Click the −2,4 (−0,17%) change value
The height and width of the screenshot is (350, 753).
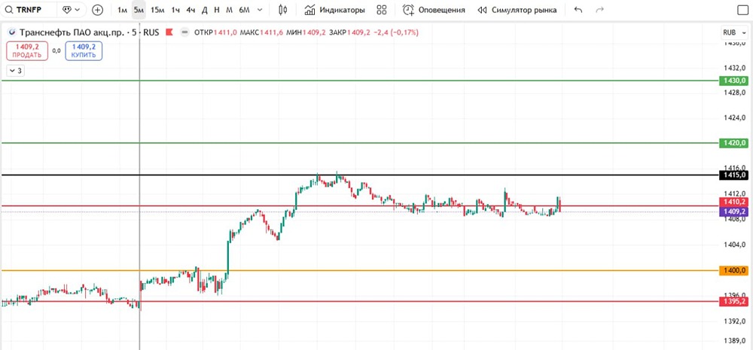click(x=395, y=32)
